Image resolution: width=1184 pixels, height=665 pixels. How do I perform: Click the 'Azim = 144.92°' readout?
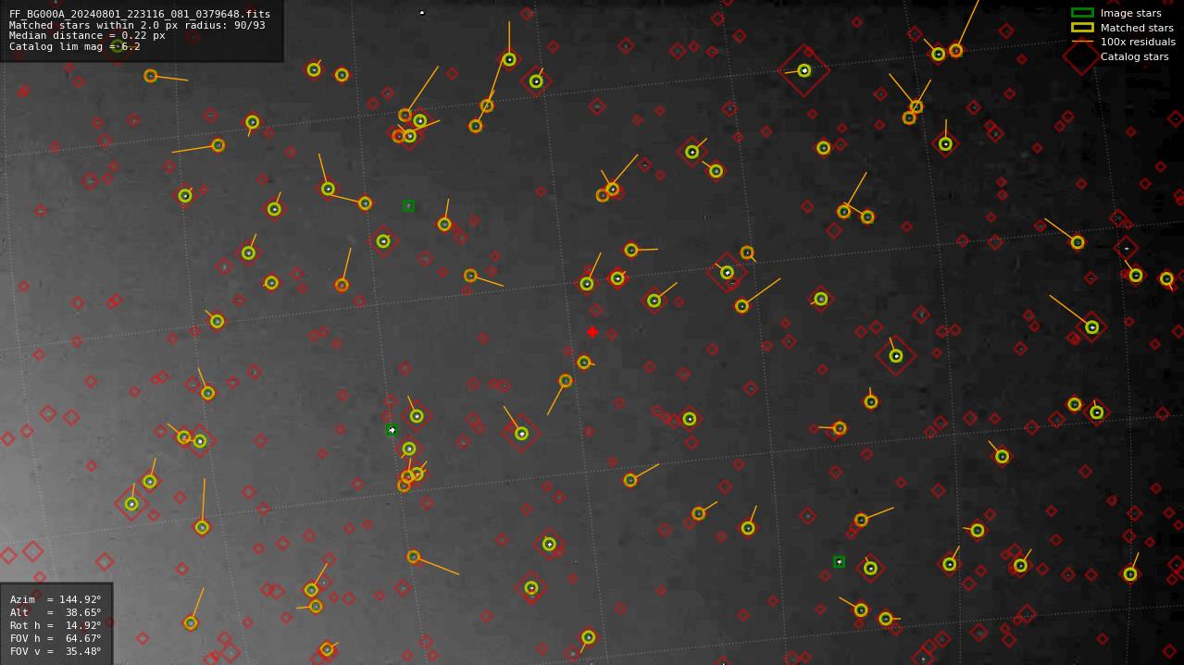pyautogui.click(x=56, y=599)
